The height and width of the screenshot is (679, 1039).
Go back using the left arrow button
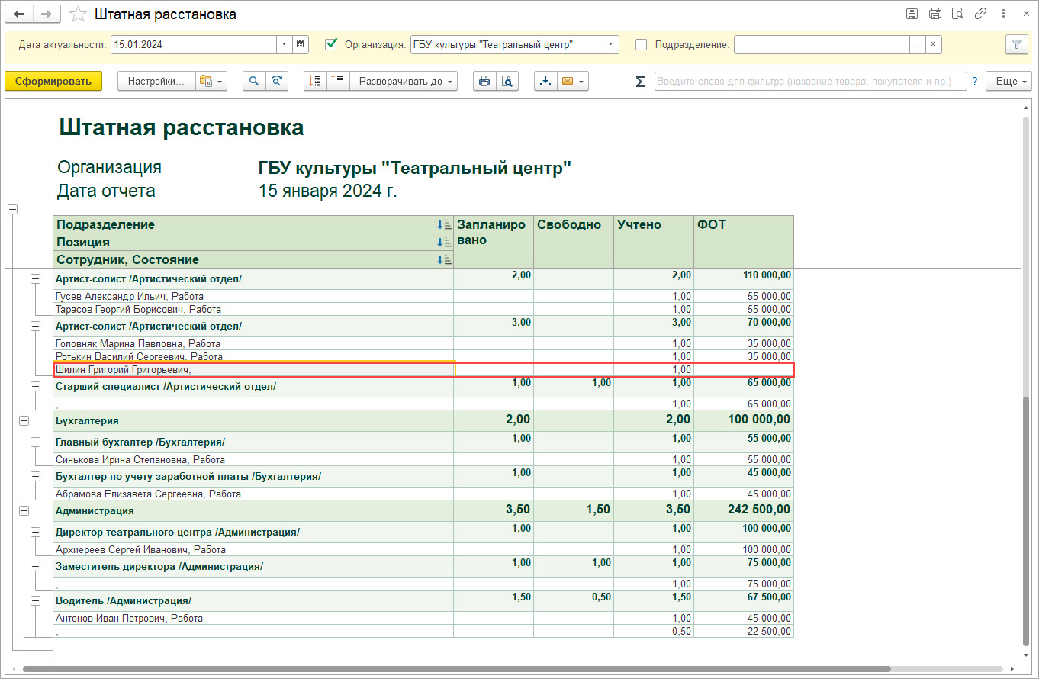19,14
